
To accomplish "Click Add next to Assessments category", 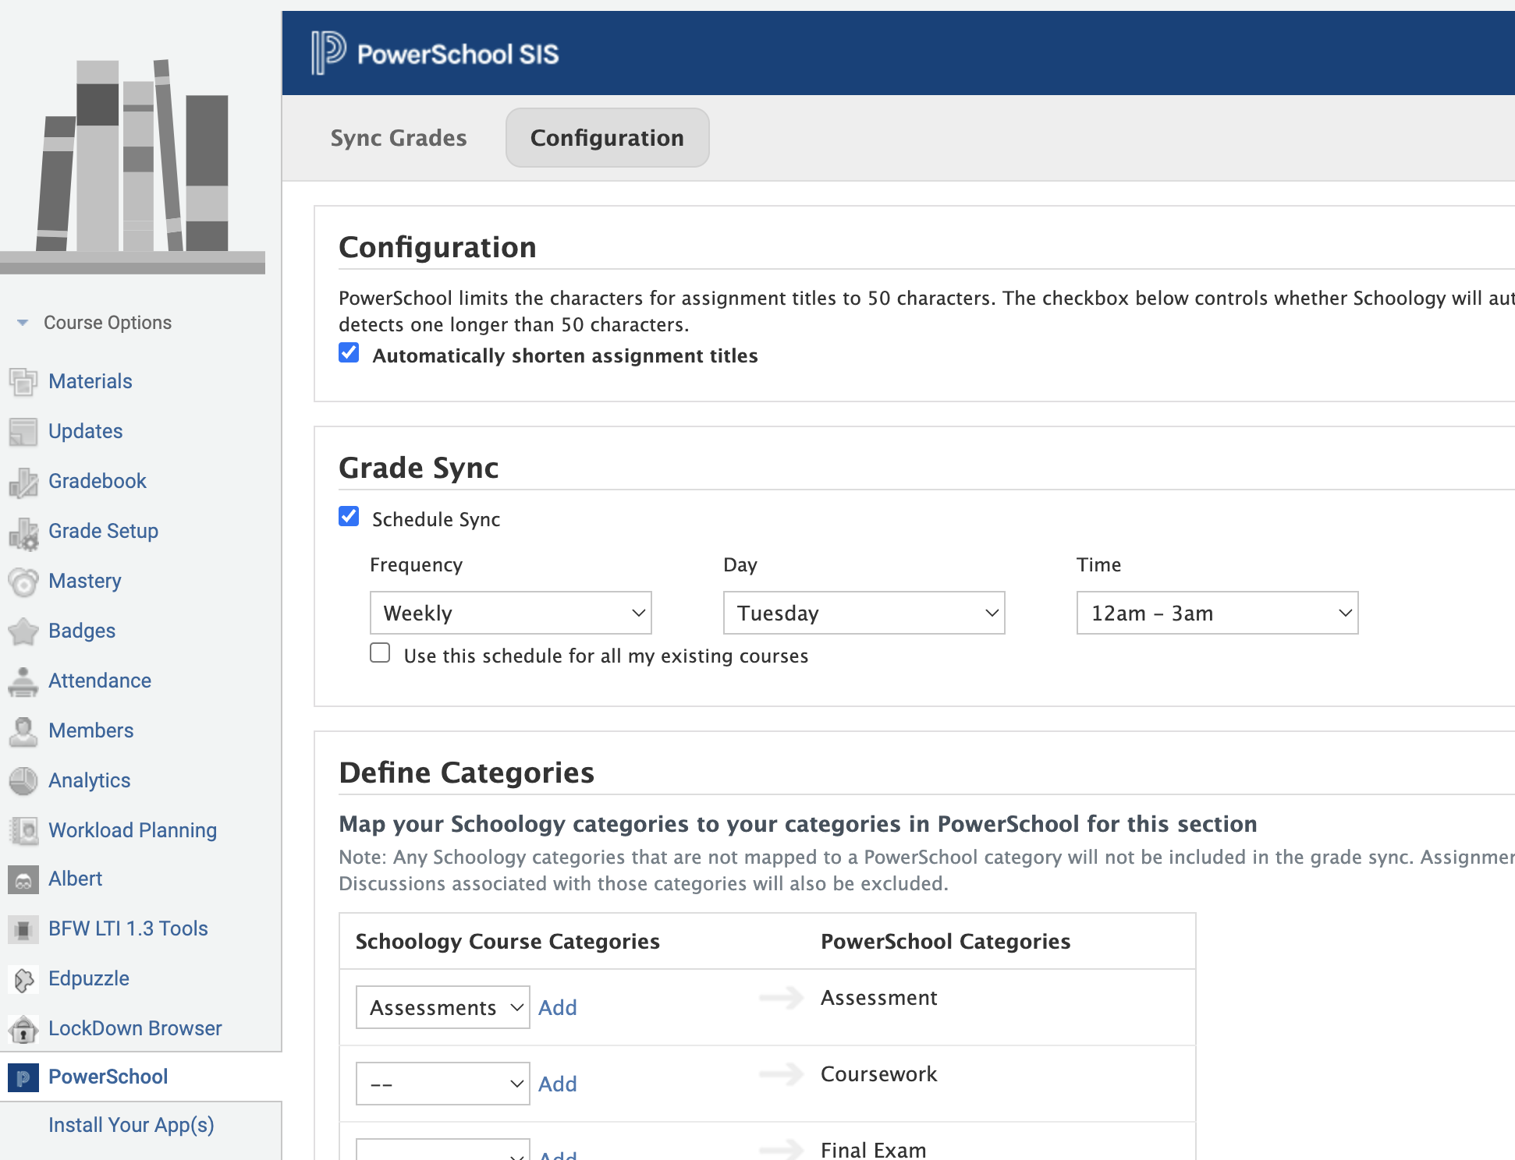I will pos(558,1007).
